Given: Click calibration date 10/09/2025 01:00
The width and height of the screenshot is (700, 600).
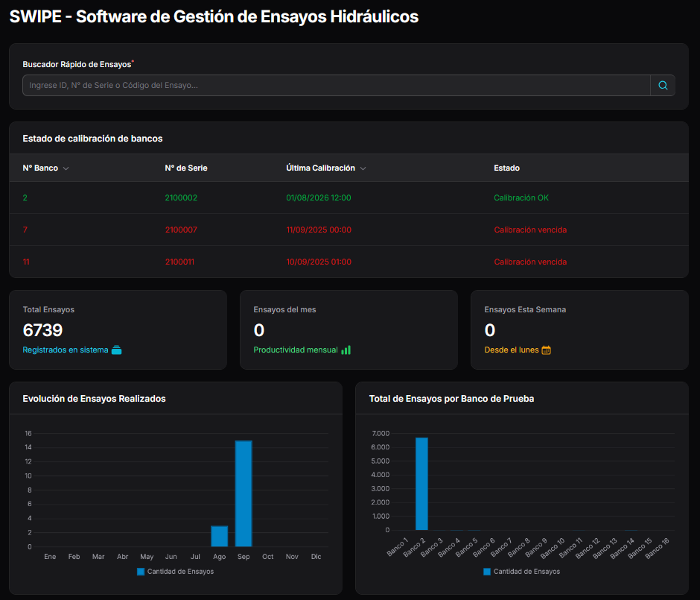Looking at the screenshot, I should pyautogui.click(x=319, y=262).
